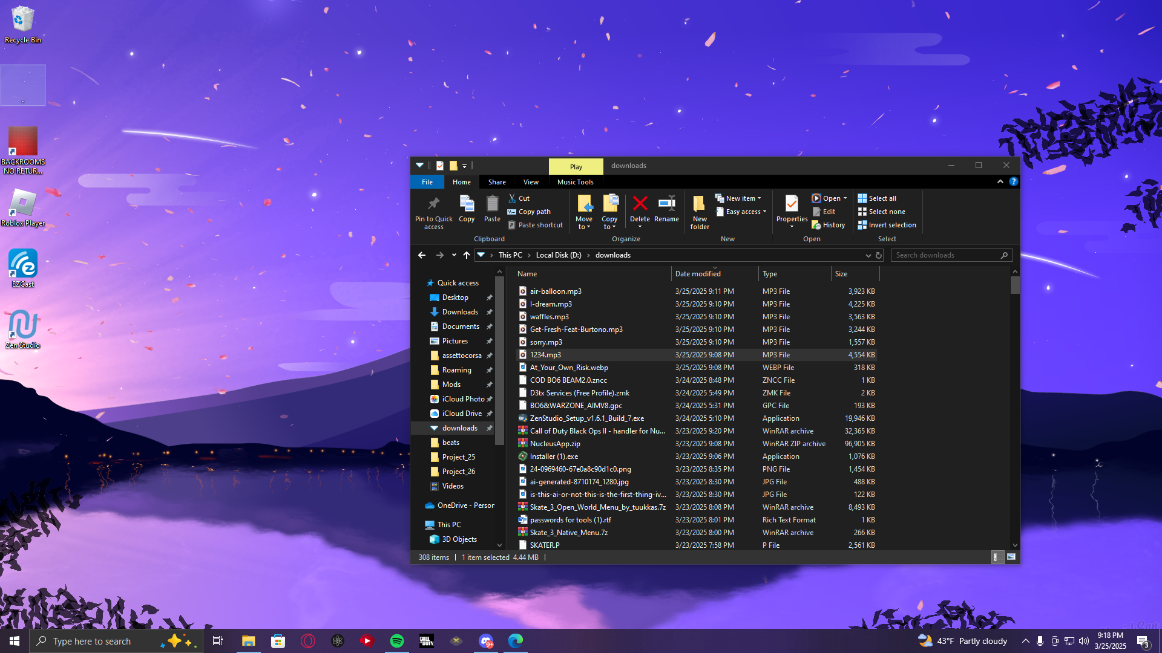Click the New folder icon
The image size is (1162, 653).
[x=700, y=212]
